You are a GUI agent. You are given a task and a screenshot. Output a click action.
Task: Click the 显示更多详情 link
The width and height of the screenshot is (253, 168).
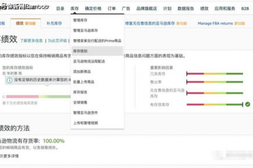point(9,156)
